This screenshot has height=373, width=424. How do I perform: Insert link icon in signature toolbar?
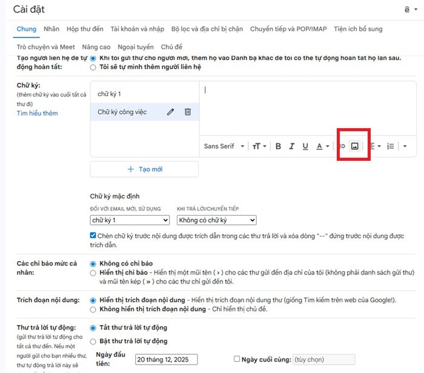click(x=342, y=146)
